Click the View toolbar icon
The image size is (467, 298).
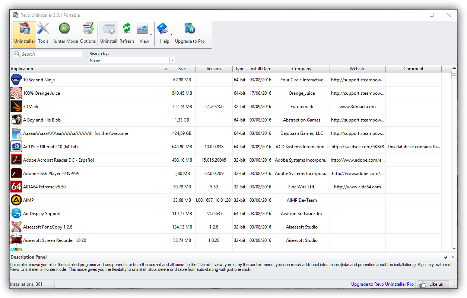pos(142,29)
